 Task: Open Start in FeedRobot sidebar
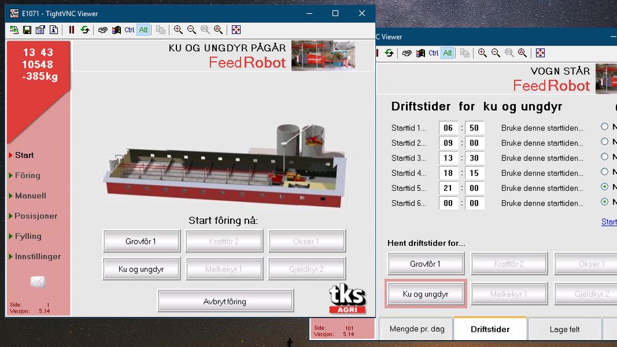point(24,155)
